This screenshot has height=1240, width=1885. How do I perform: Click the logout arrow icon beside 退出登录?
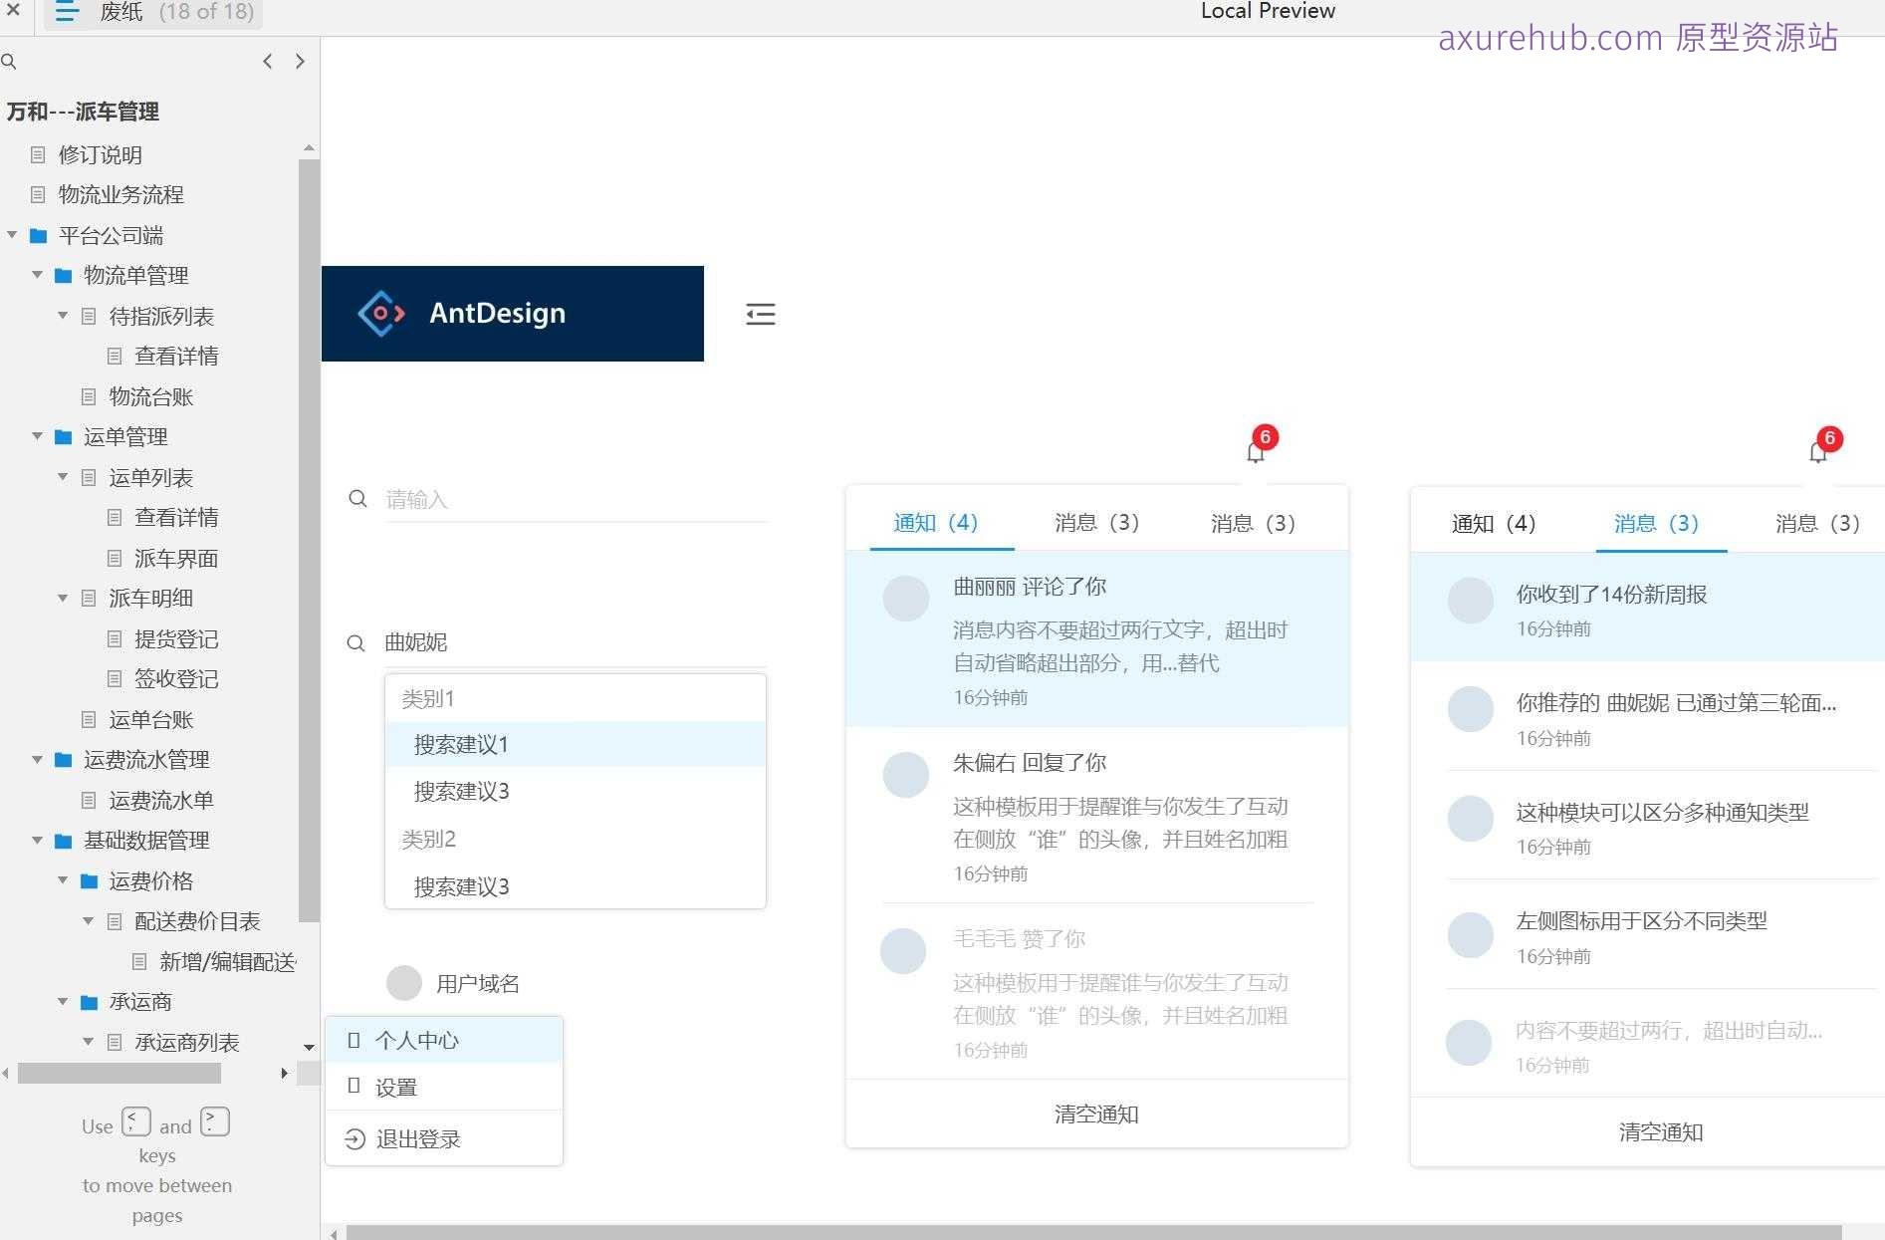[x=355, y=1138]
